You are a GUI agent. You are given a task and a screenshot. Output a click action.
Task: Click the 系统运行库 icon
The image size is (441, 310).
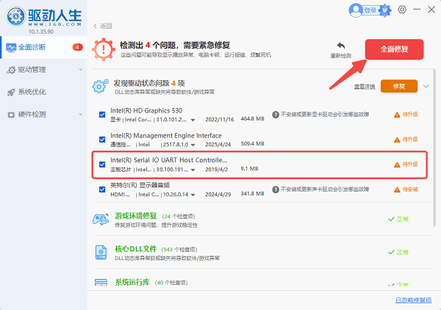coord(101,283)
